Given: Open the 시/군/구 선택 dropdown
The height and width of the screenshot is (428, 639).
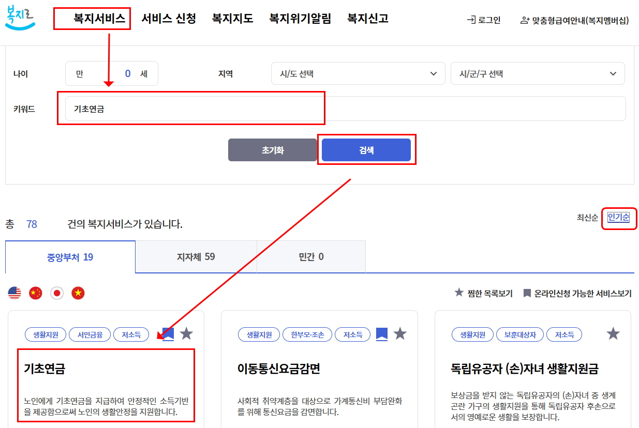Looking at the screenshot, I should [x=538, y=73].
